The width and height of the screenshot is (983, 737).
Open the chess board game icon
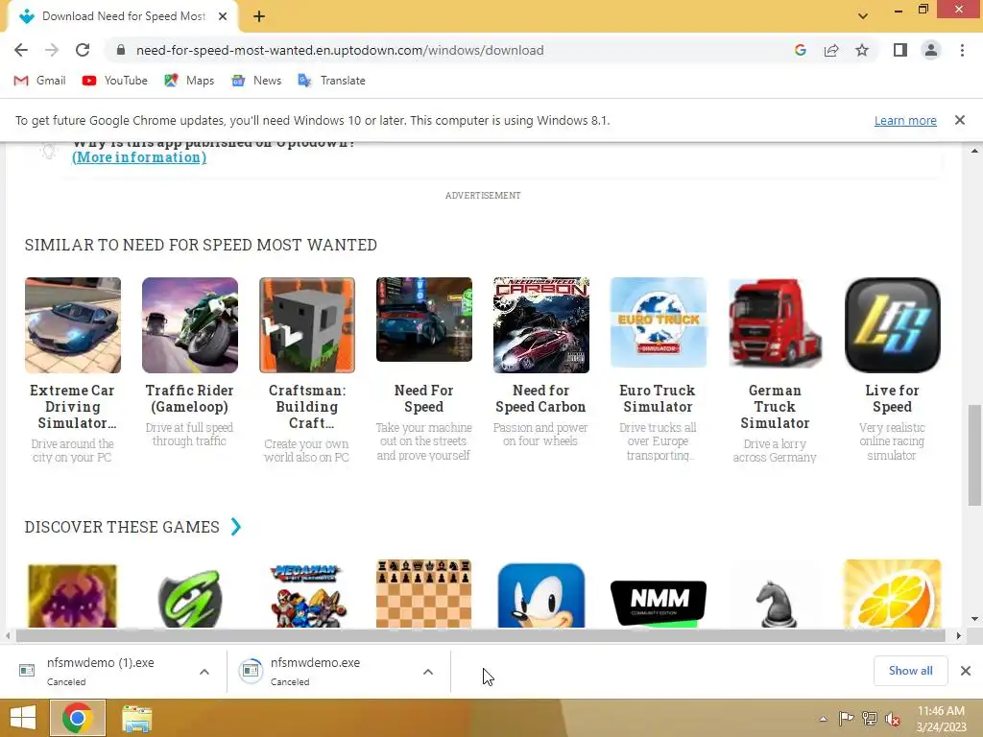(x=423, y=593)
